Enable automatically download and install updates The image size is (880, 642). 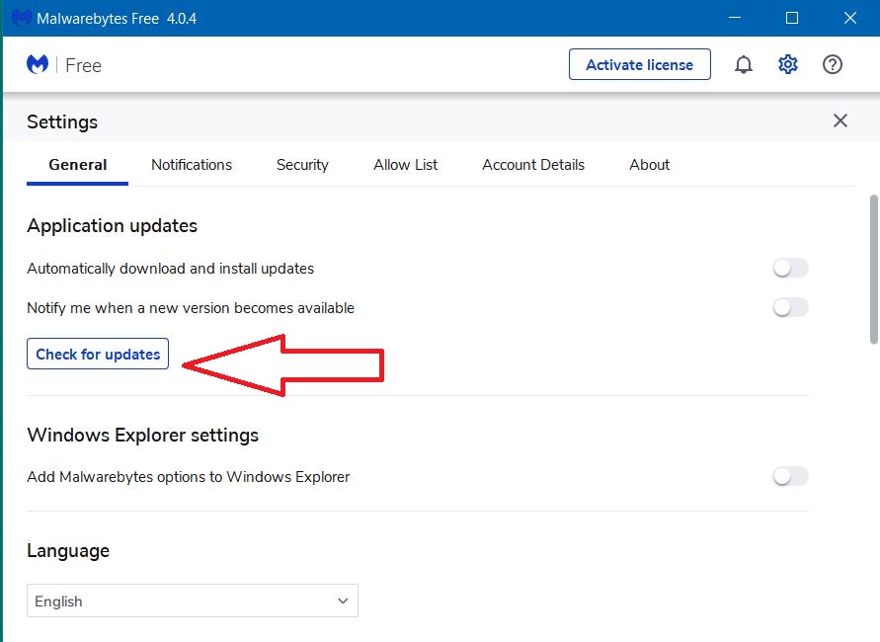pyautogui.click(x=790, y=269)
